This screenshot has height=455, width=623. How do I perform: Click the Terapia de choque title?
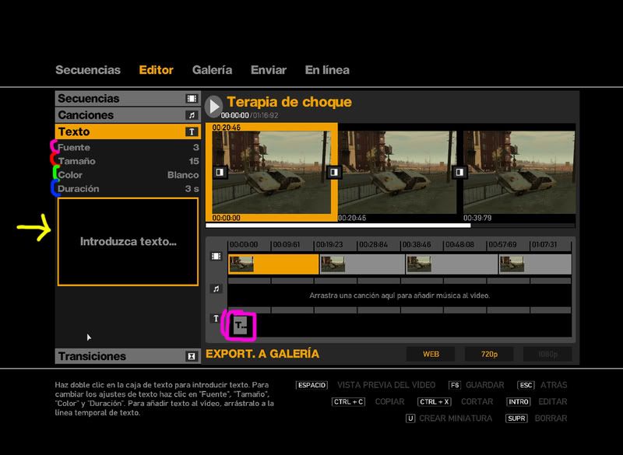[289, 102]
